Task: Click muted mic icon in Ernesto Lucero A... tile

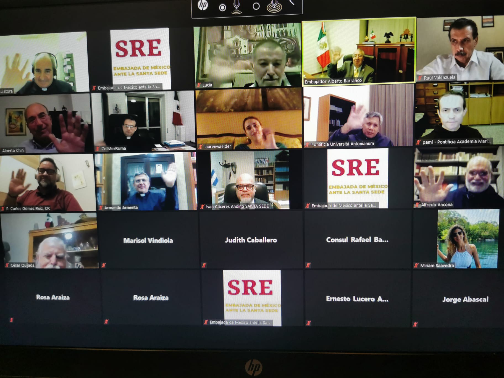Action: click(x=309, y=323)
